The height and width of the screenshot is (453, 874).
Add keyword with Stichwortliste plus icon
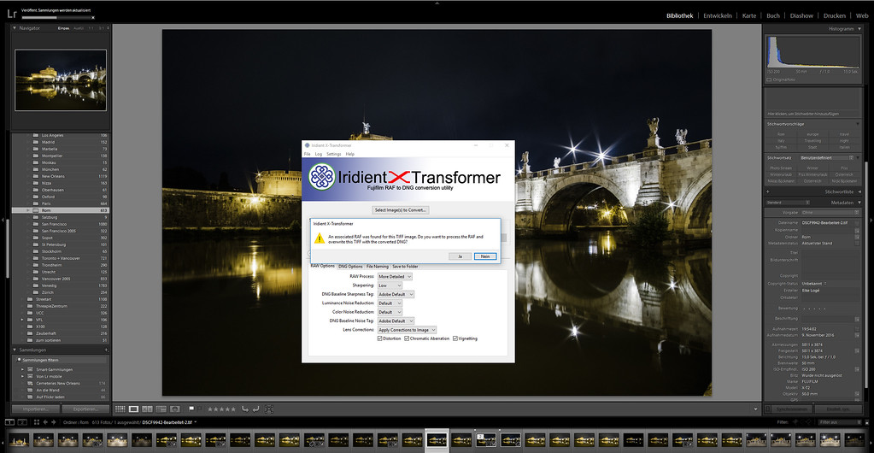point(768,191)
